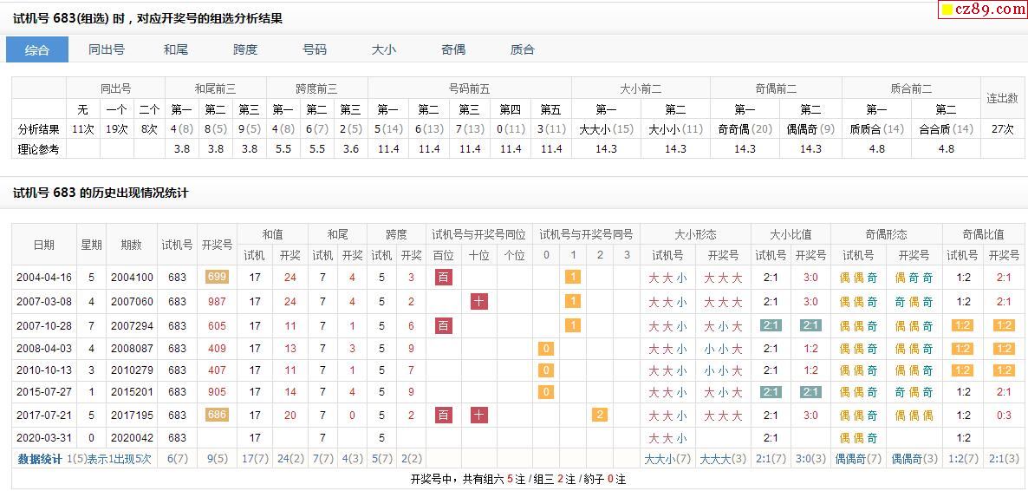Select the 质合 tab
Image resolution: width=1028 pixels, height=491 pixels.
[523, 49]
